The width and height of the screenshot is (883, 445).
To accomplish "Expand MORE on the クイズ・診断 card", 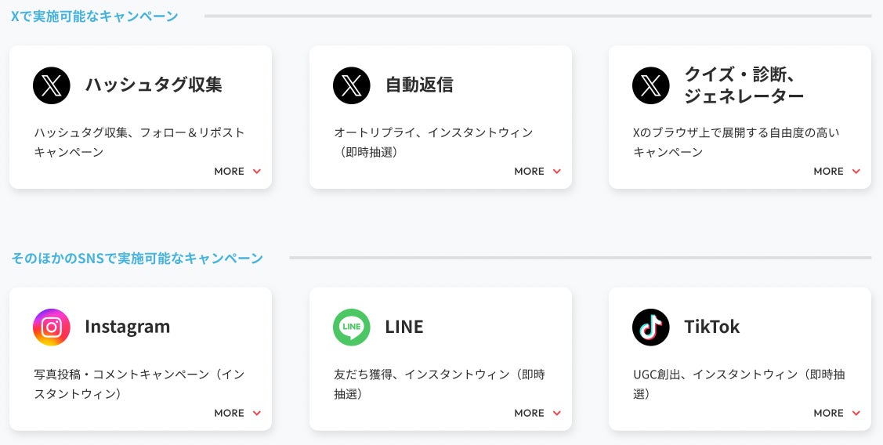I will 837,172.
